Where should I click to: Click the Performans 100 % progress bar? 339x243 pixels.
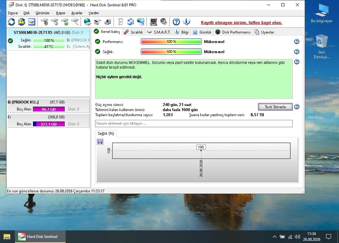171,41
